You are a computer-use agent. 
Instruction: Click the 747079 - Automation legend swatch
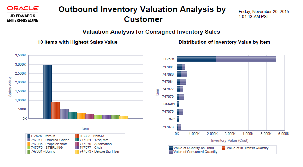point(77,144)
